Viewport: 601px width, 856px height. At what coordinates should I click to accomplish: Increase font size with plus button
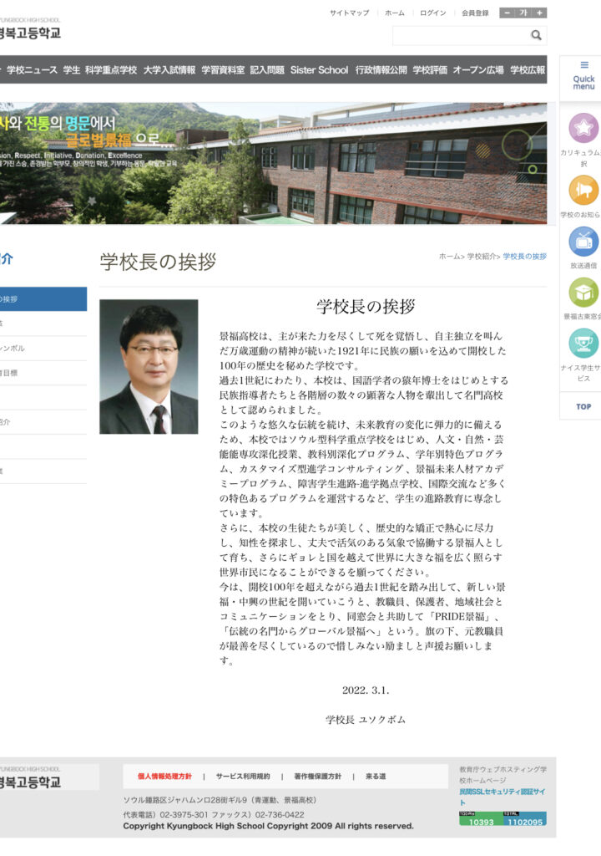539,13
